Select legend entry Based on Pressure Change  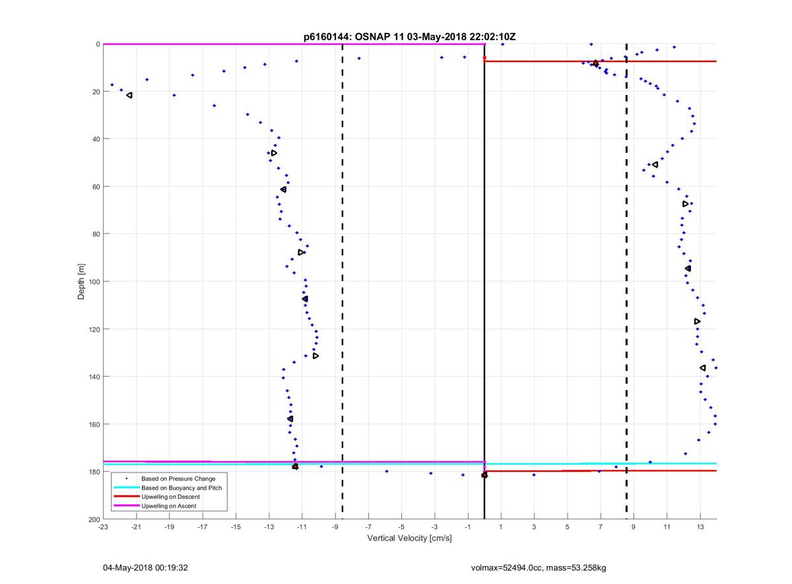click(x=178, y=478)
